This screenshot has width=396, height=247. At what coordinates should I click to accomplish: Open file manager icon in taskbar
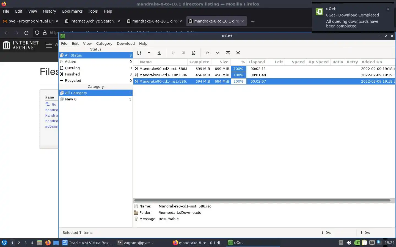point(40,243)
